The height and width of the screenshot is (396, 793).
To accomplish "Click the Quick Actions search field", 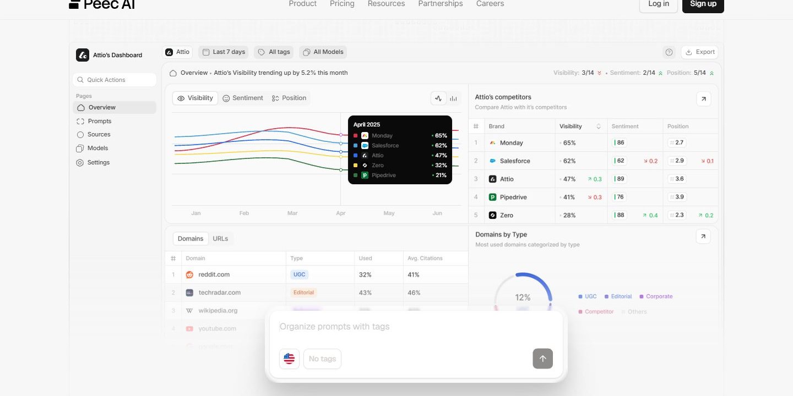I will [x=115, y=80].
